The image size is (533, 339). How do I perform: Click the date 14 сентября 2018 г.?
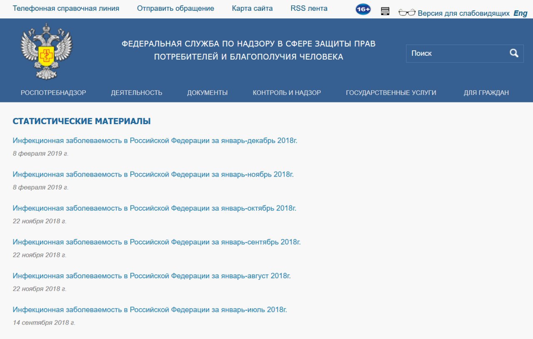pyautogui.click(x=44, y=323)
